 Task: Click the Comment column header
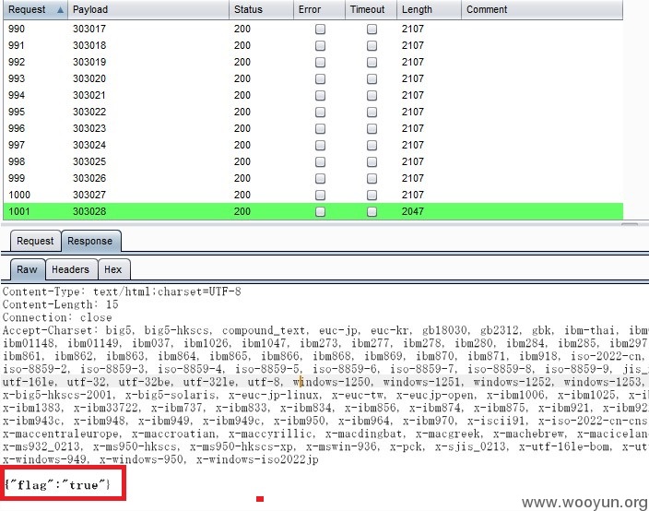[x=542, y=9]
